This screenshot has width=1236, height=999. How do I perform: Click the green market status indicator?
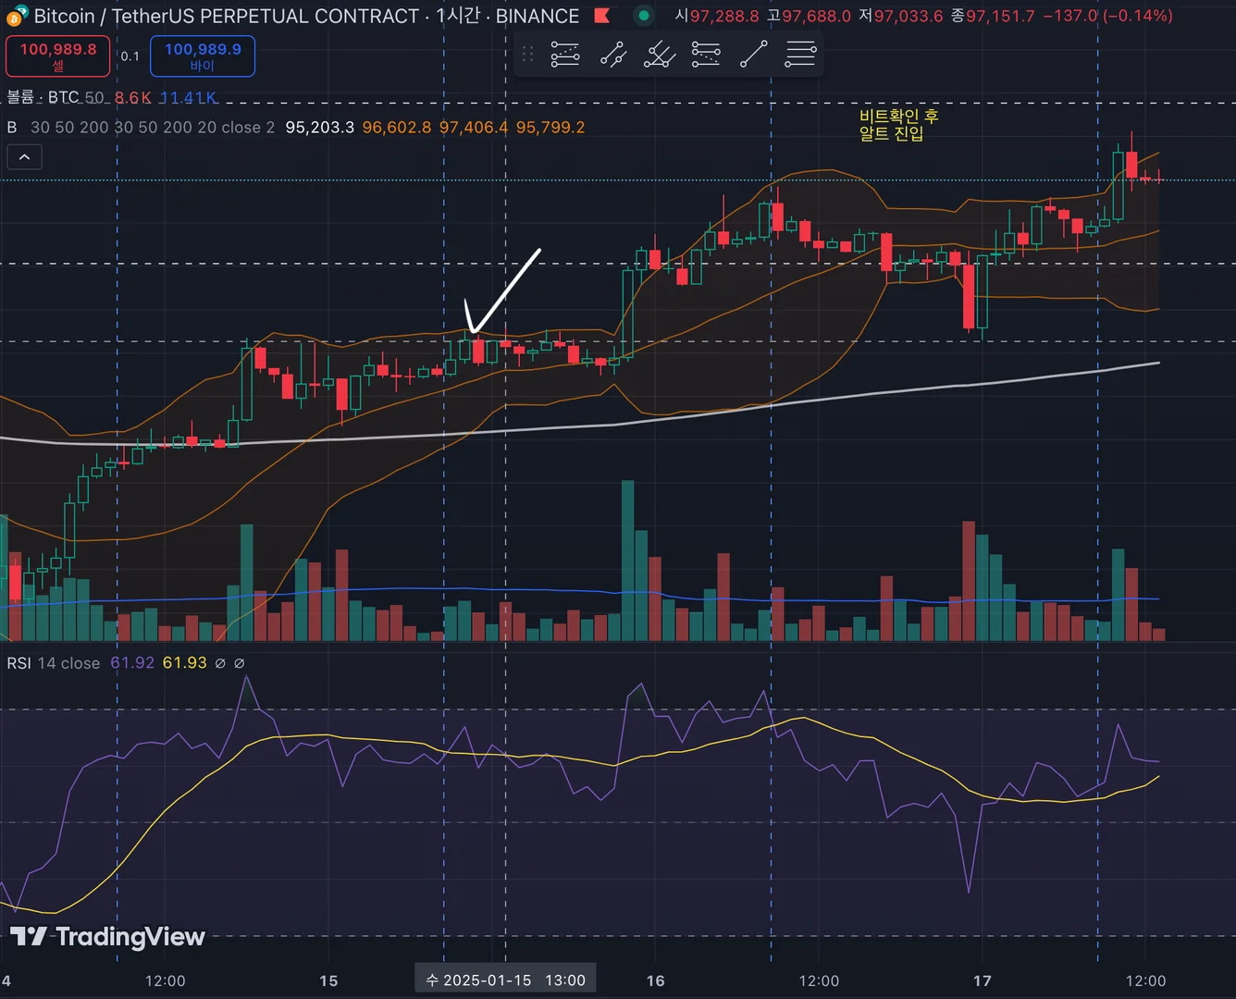point(644,16)
